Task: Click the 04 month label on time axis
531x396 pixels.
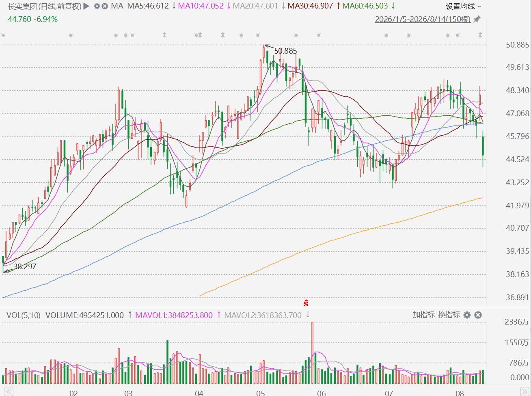Action: point(199,393)
